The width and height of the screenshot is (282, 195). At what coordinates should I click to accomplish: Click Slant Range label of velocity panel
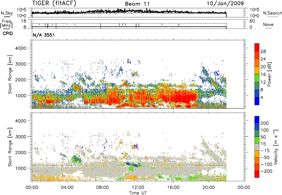click(10, 147)
